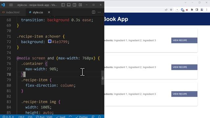Viewport: 210px width, 118px height.
Task: Click '.recipe-item img' selector on line 83
Action: coord(39,102)
